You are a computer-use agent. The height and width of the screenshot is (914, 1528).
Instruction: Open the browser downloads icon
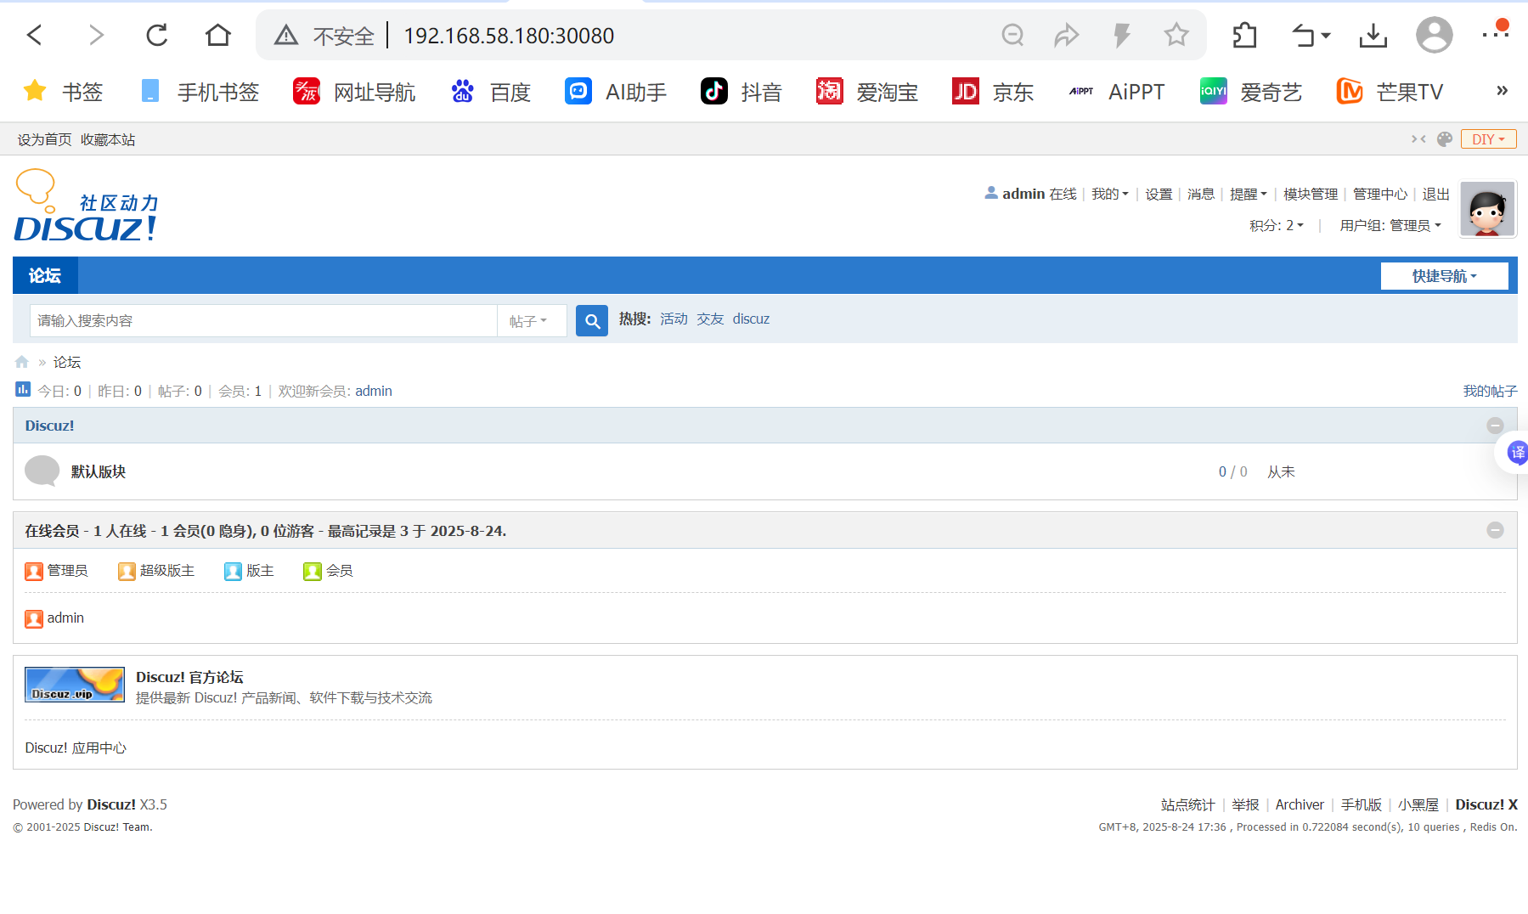click(x=1373, y=35)
